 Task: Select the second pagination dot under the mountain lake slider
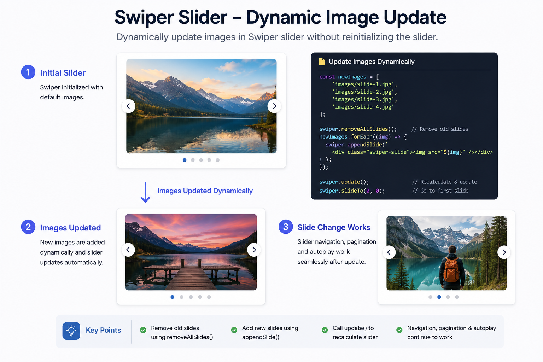193,160
